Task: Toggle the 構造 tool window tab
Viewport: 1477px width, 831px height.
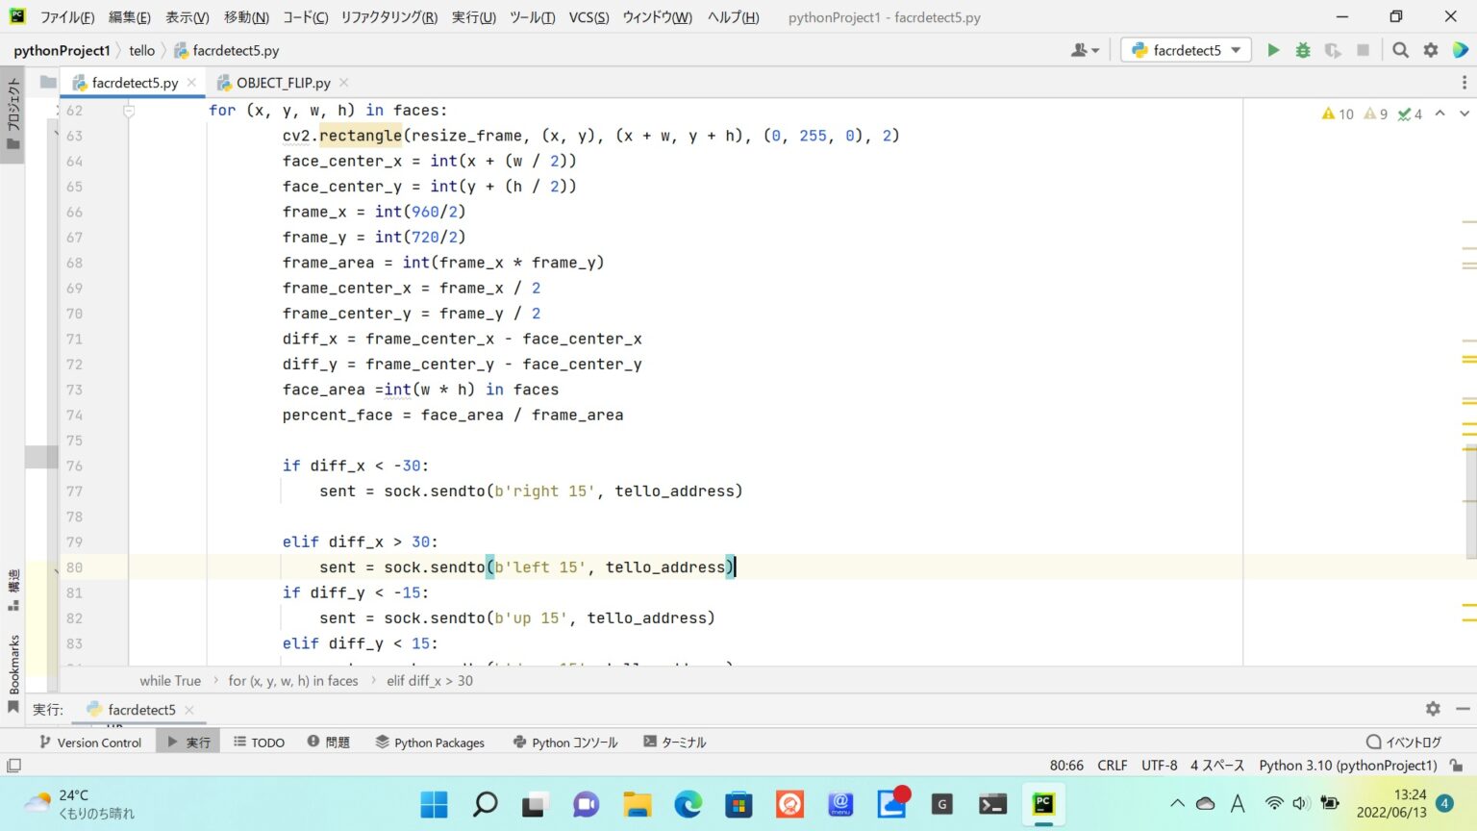Action: click(x=13, y=587)
